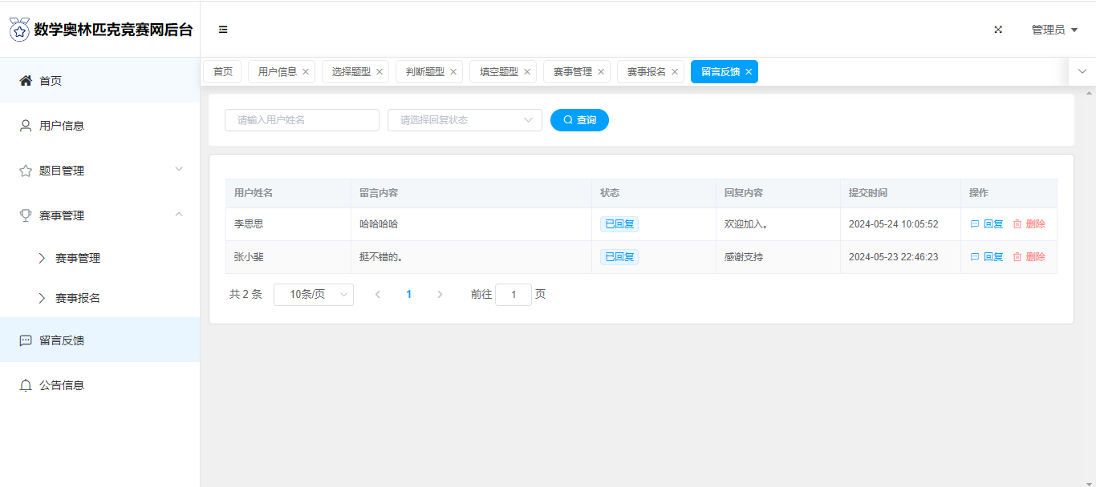
Task: Delete 李思思's feedback message
Action: (x=1029, y=224)
